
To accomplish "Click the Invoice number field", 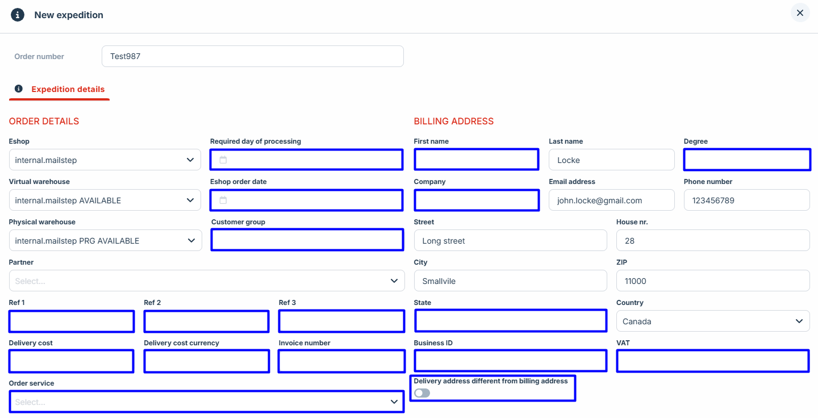I will point(341,362).
